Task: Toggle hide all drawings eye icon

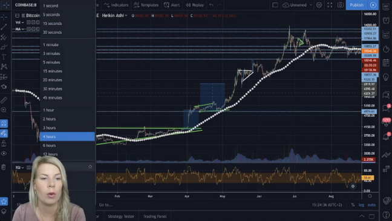Action: pos(4,153)
